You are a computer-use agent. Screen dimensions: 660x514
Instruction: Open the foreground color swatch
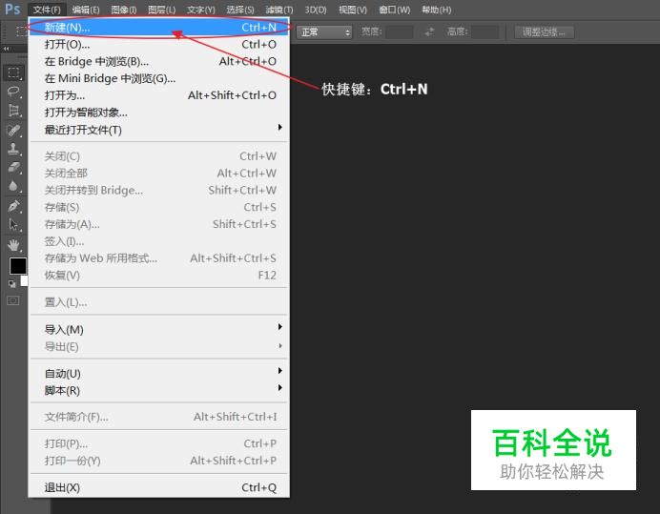coord(18,266)
